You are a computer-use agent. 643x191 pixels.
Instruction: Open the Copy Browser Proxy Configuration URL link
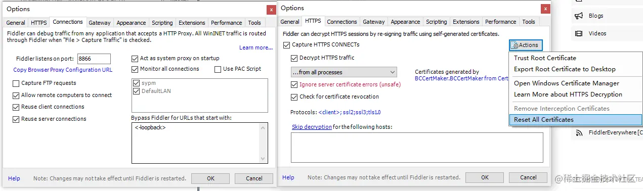coord(63,70)
